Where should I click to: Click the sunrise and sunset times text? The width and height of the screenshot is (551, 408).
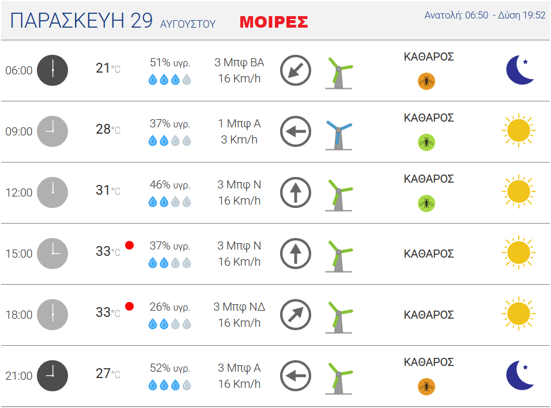coord(485,15)
